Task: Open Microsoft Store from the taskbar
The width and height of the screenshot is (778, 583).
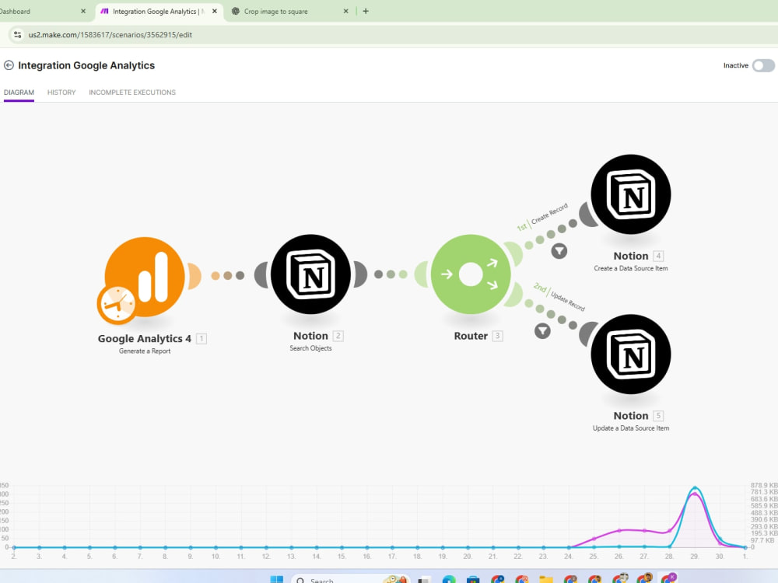Action: 473,579
